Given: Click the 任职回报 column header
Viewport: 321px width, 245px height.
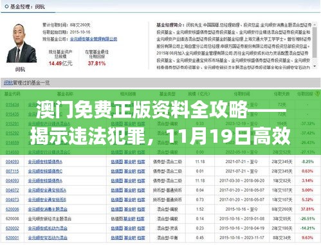Looking at the screenshot, I should (x=305, y=94).
